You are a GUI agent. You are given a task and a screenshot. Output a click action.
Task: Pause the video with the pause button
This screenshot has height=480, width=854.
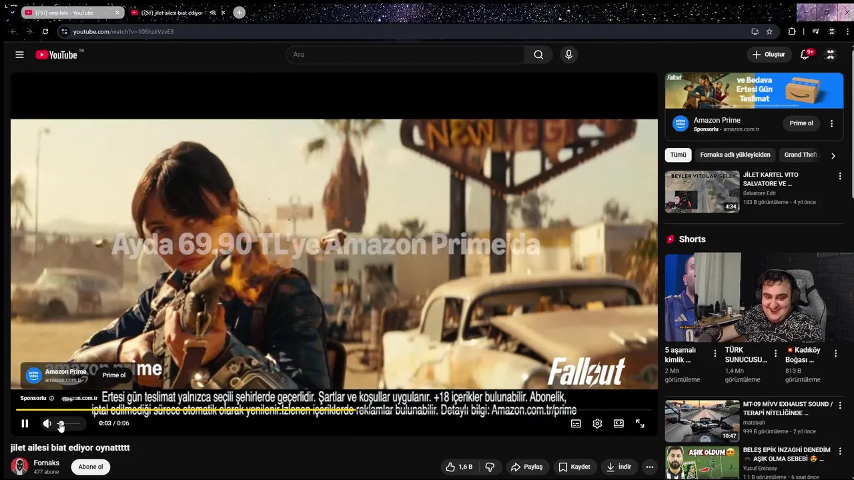click(25, 423)
